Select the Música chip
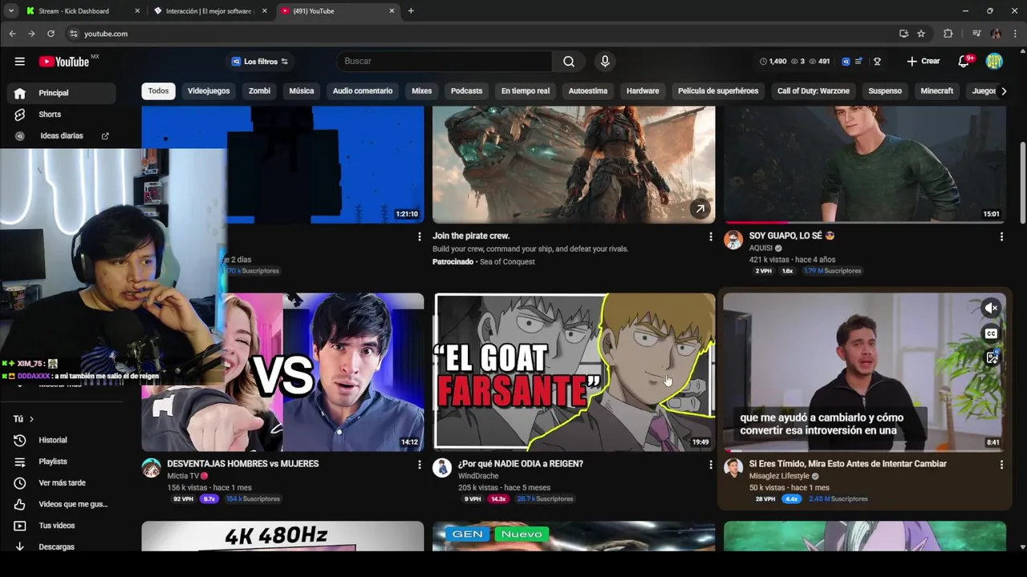Image resolution: width=1027 pixels, height=577 pixels. pos(302,91)
